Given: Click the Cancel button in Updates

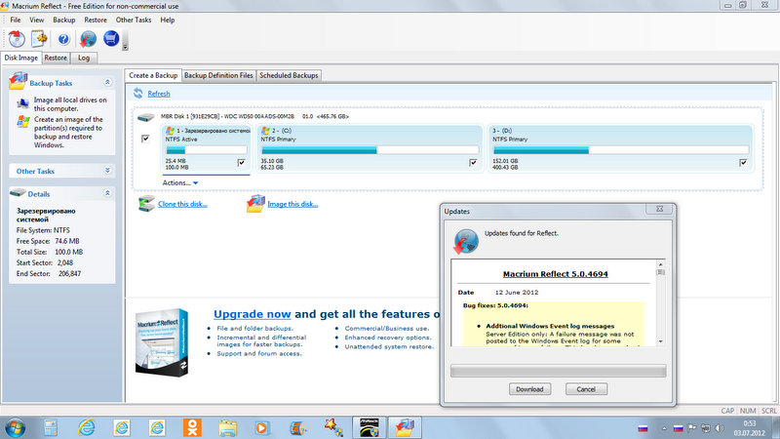Looking at the screenshot, I should pyautogui.click(x=586, y=389).
